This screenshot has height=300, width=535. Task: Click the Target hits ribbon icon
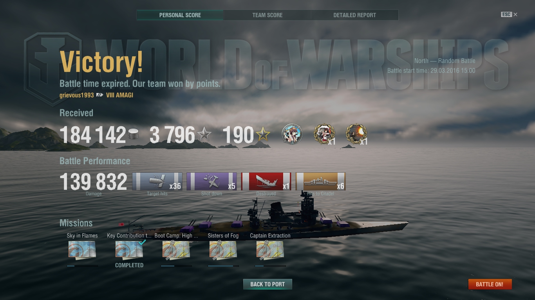coord(157,182)
